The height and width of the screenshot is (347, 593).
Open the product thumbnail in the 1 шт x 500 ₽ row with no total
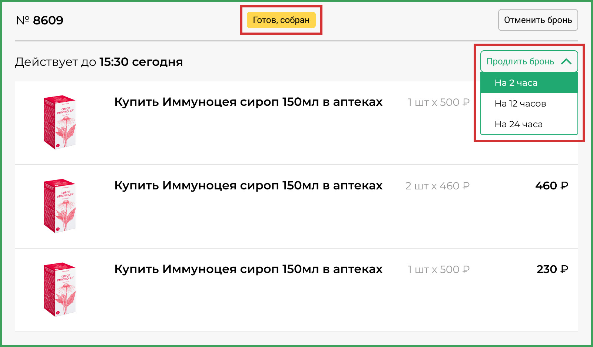point(60,122)
